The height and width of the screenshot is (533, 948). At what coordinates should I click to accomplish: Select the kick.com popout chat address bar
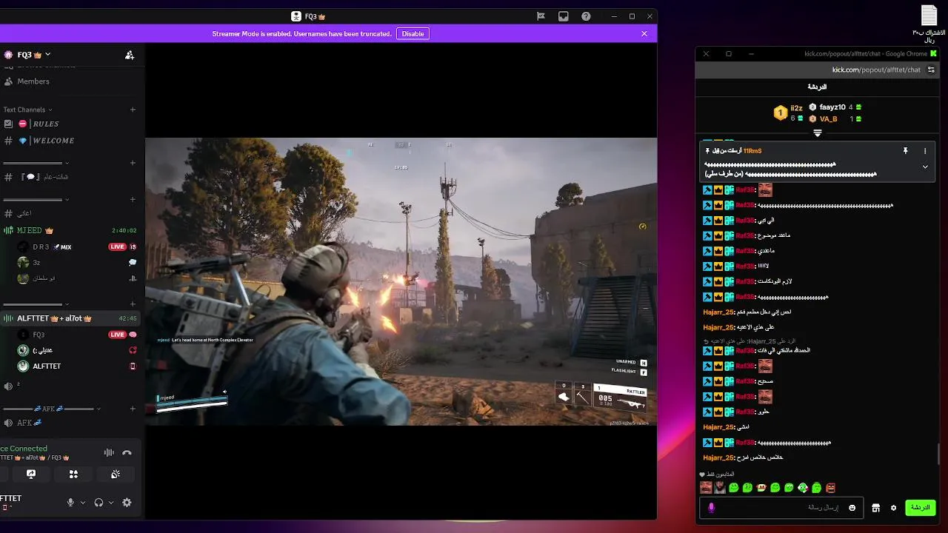pyautogui.click(x=876, y=70)
